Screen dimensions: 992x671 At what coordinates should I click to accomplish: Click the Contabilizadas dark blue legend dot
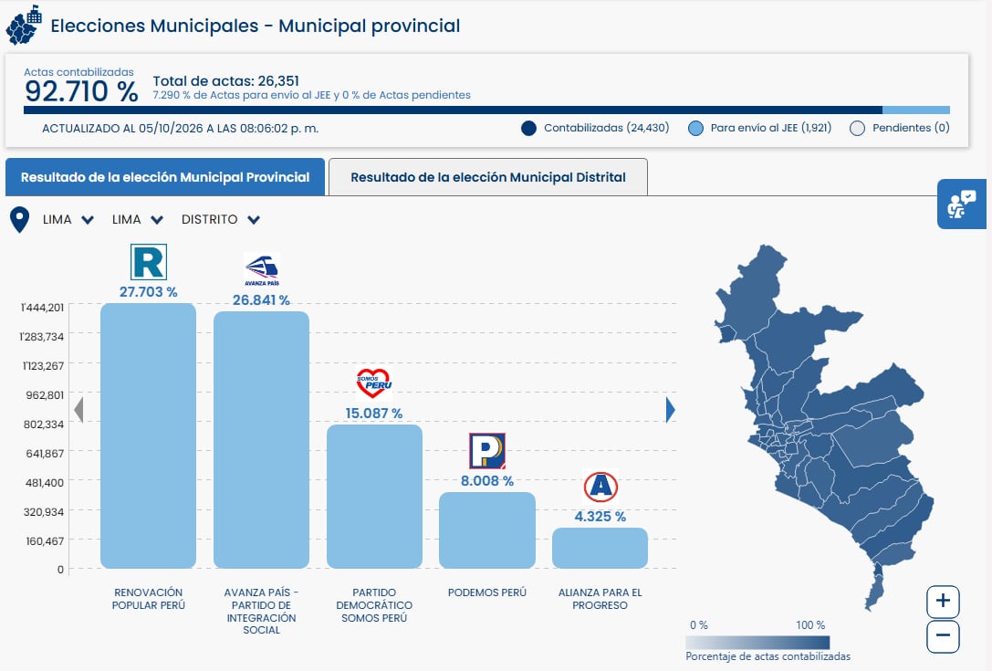529,129
